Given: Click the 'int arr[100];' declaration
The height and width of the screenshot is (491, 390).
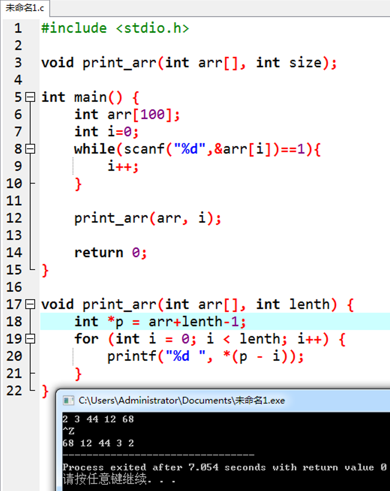Looking at the screenshot, I should (x=127, y=115).
